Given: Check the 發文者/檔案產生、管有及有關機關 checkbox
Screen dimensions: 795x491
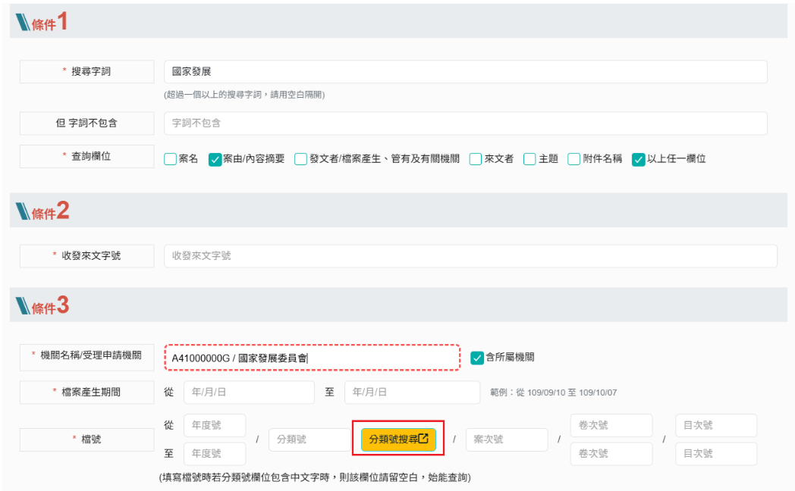Looking at the screenshot, I should [301, 159].
